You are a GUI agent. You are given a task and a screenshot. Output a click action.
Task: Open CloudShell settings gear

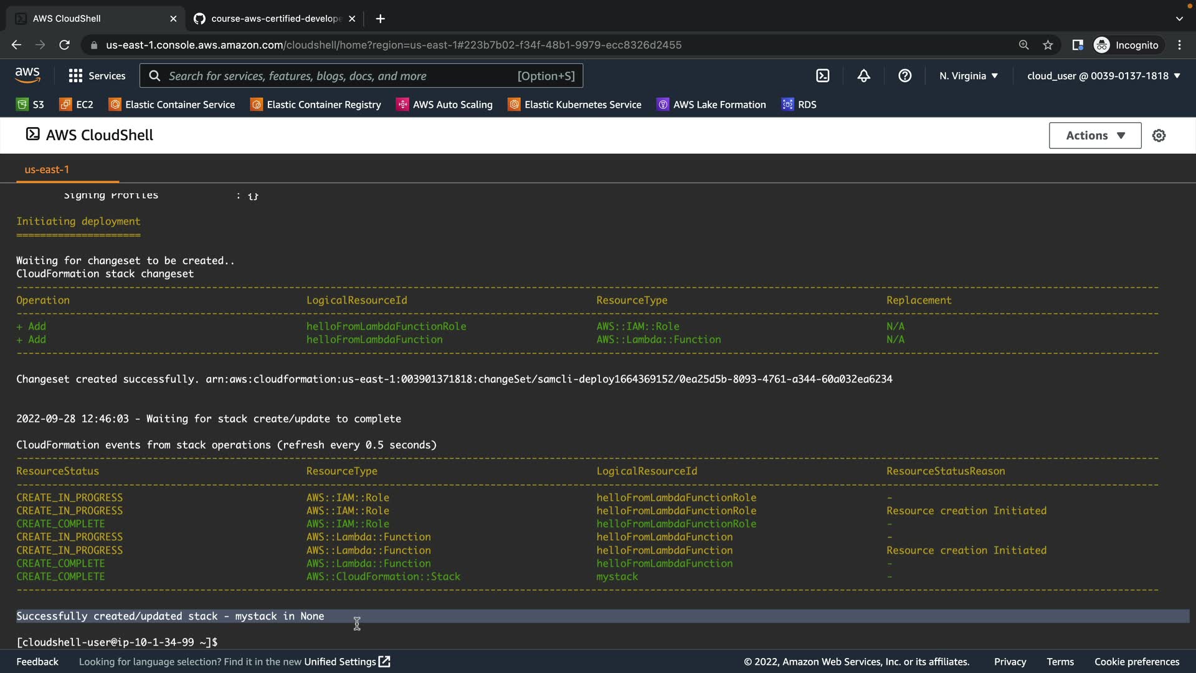coord(1159,135)
